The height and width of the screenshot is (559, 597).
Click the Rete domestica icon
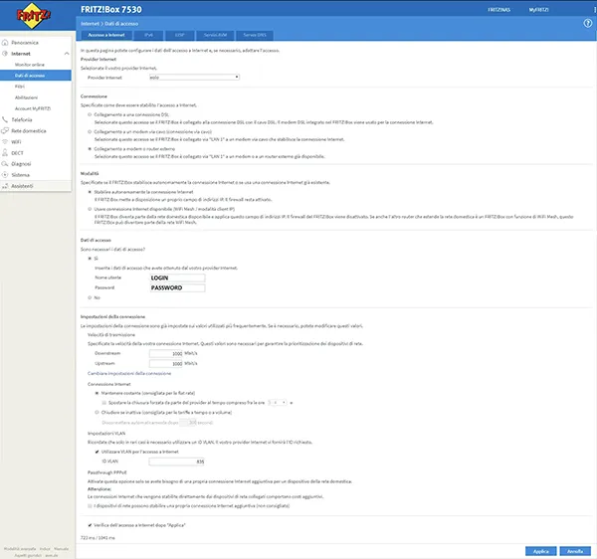point(6,130)
